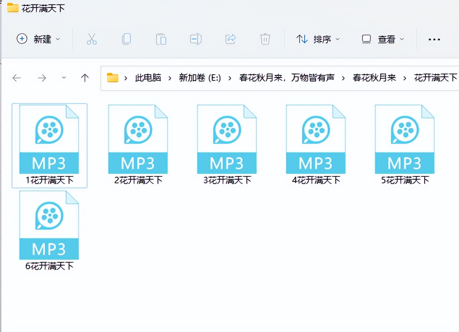Expand recent locations chevron beside navigation arrows

64,78
